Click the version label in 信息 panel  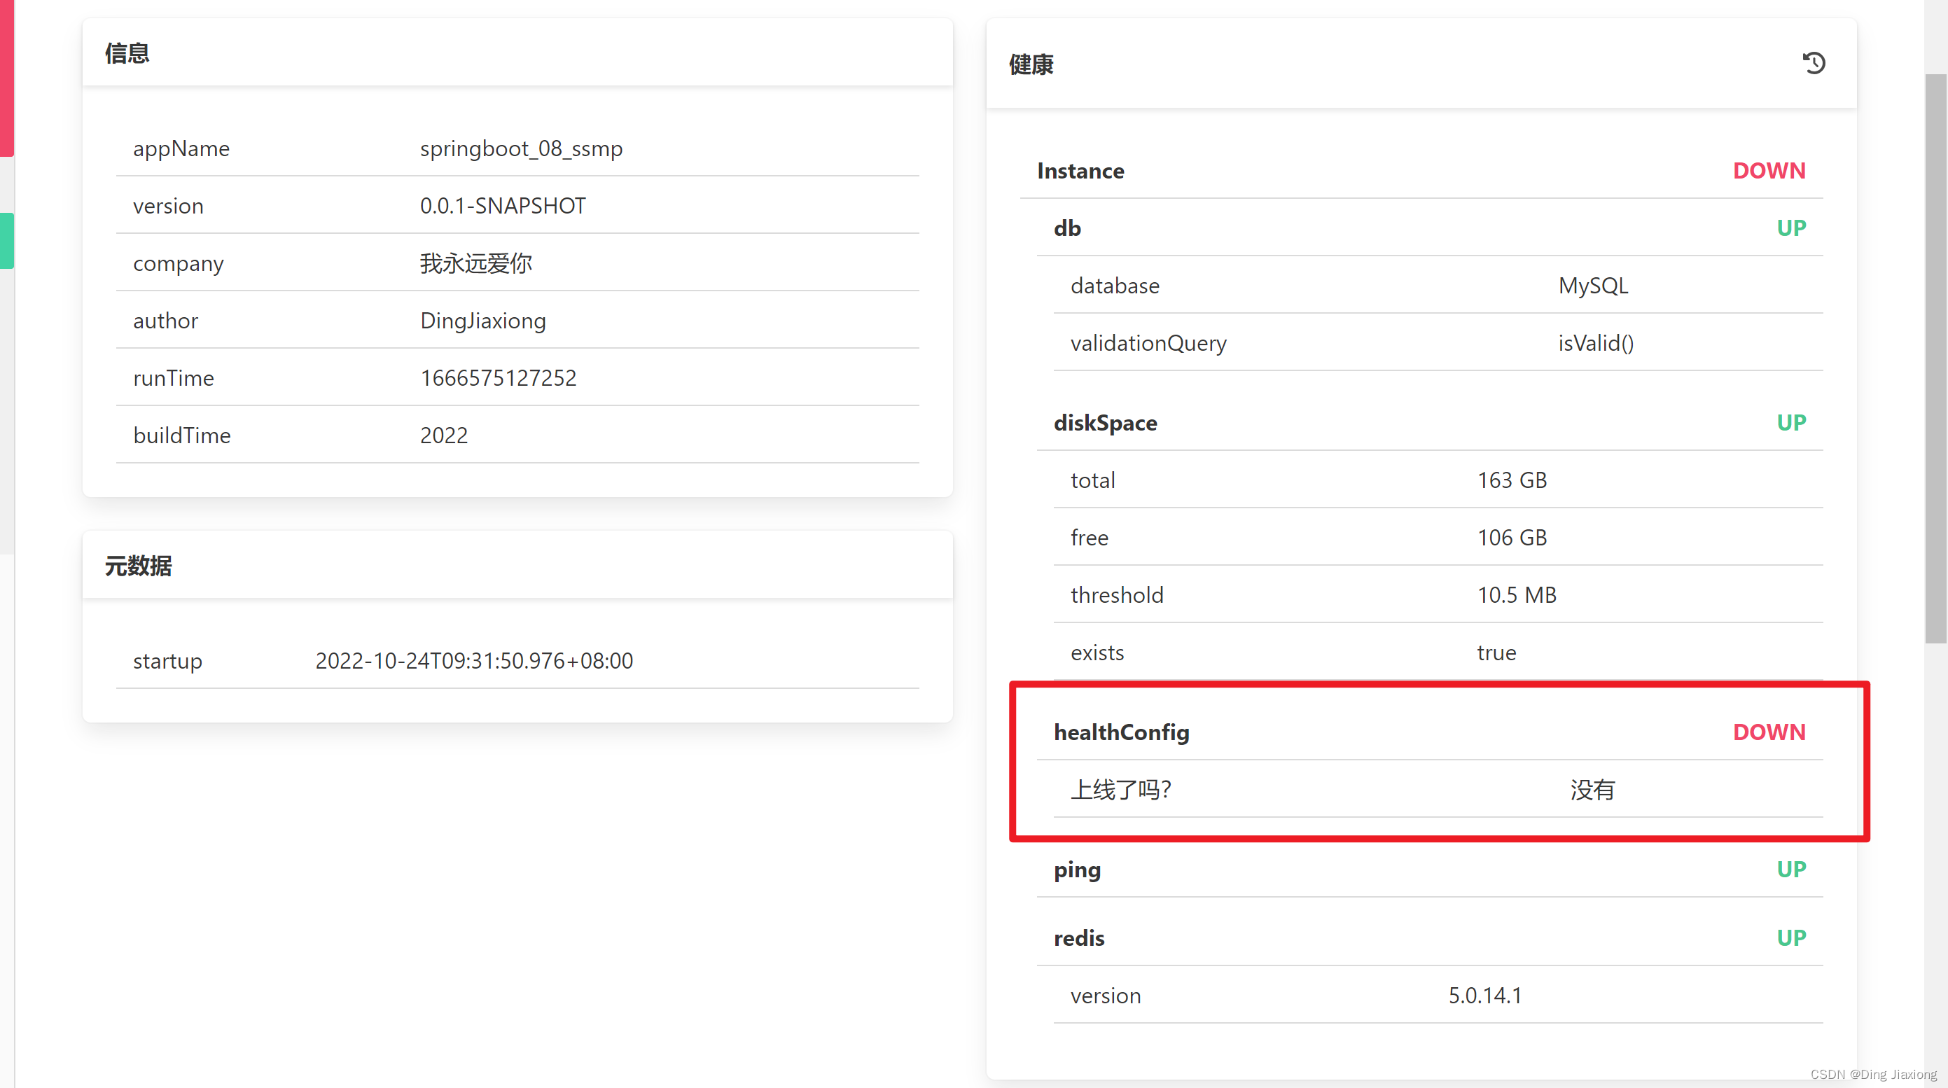pyautogui.click(x=168, y=206)
